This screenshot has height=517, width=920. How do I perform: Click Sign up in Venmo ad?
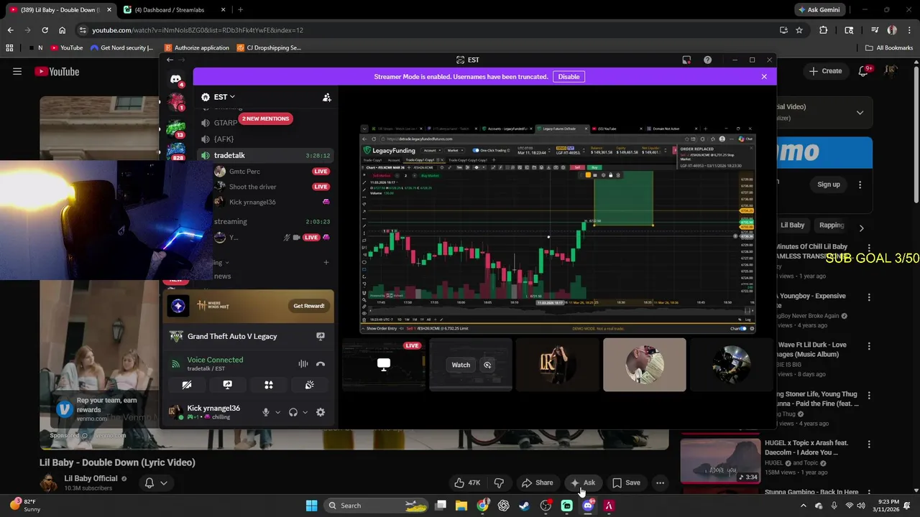[x=828, y=185]
